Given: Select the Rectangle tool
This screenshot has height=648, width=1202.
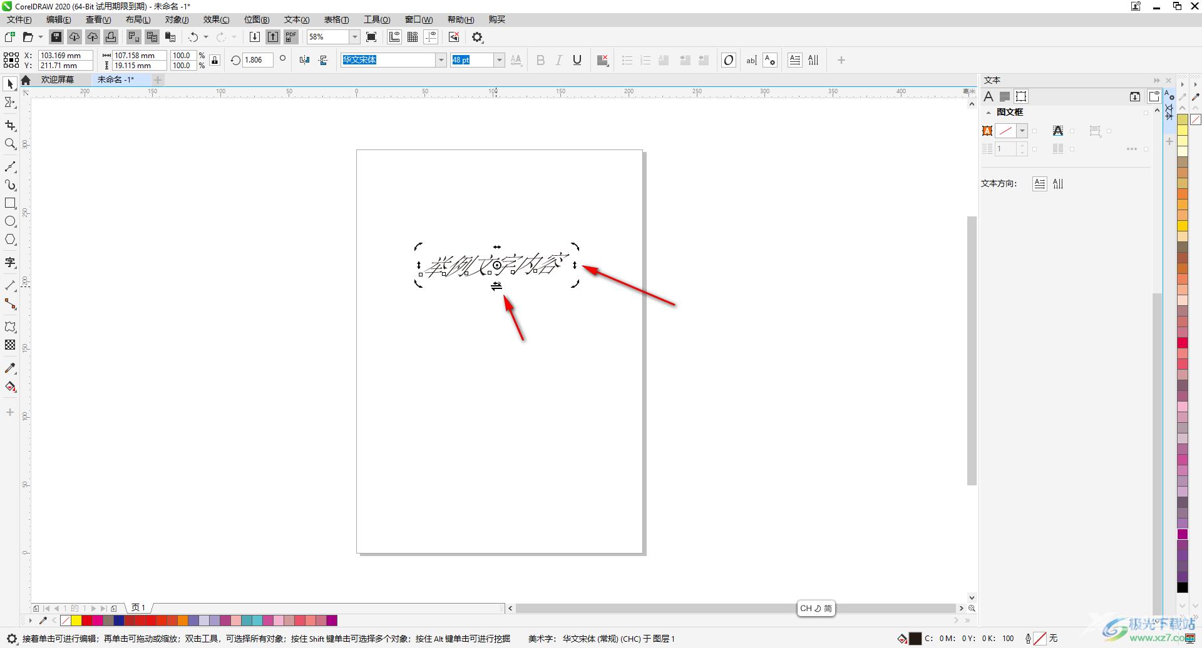Looking at the screenshot, I should (x=10, y=203).
